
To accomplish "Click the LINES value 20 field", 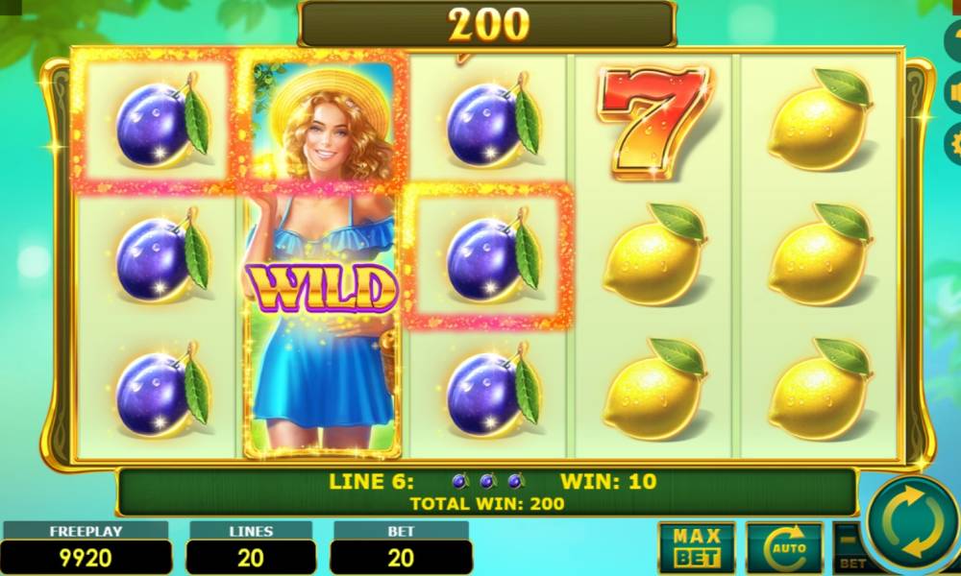I will pyautogui.click(x=251, y=557).
